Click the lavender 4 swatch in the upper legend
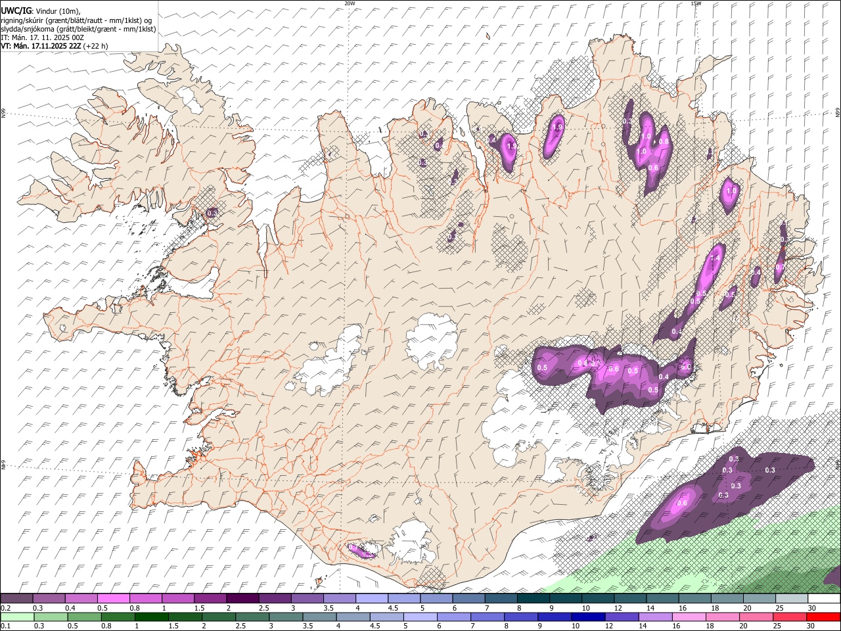Viewport: 841px width, 631px height. coord(372,599)
